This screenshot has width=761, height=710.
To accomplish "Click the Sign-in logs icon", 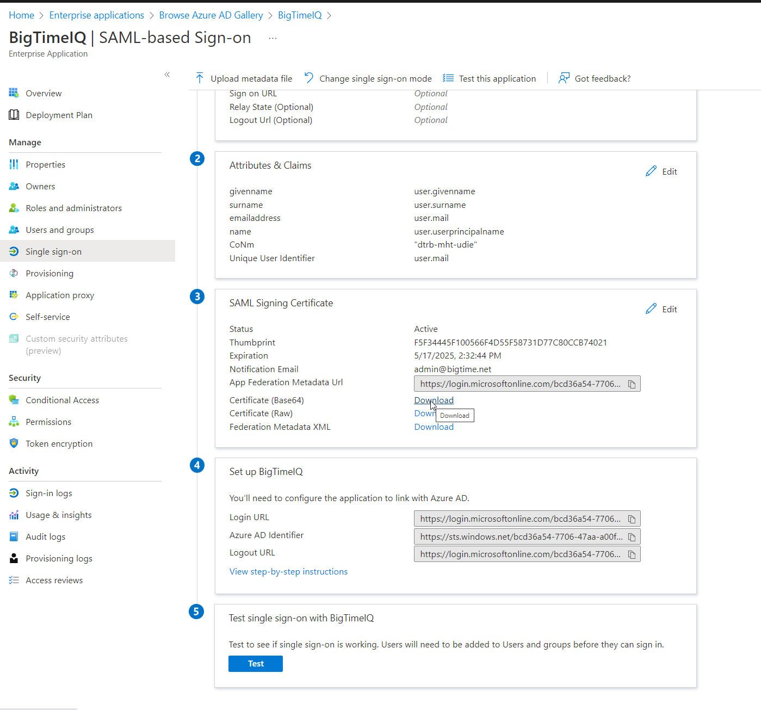I will [14, 493].
